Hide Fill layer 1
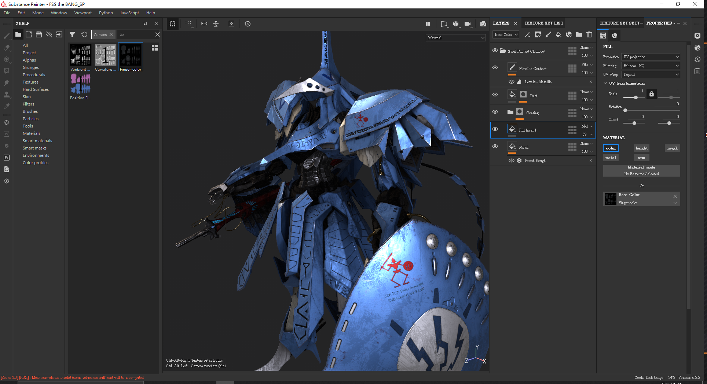This screenshot has width=707, height=384. pyautogui.click(x=495, y=129)
